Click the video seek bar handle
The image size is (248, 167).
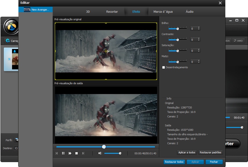point(104,147)
